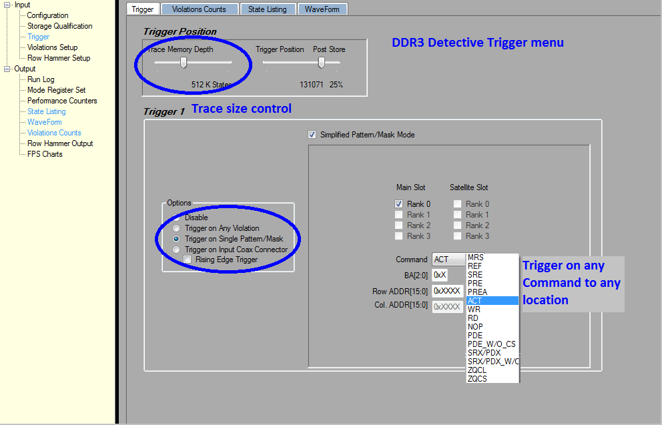The height and width of the screenshot is (425, 662).
Task: Choose NOP from the command list
Action: [x=492, y=327]
